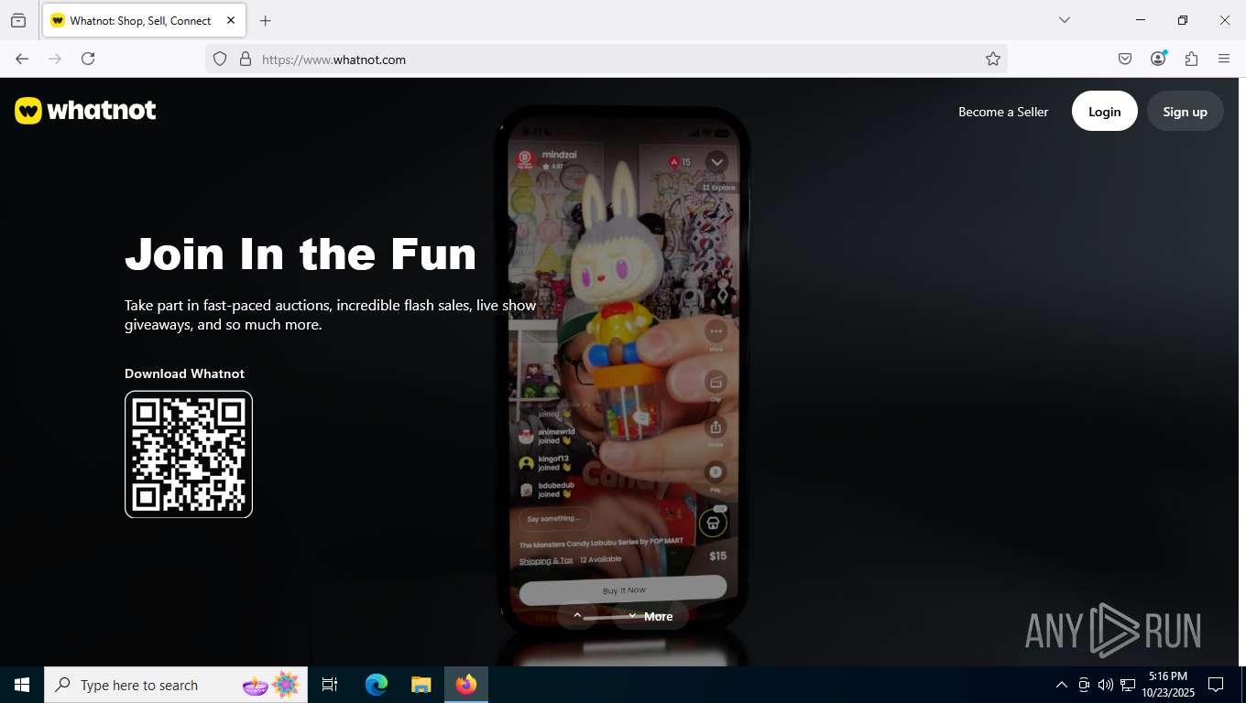Click the fast-paced auctions description text
The width and height of the screenshot is (1246, 703).
(x=331, y=315)
